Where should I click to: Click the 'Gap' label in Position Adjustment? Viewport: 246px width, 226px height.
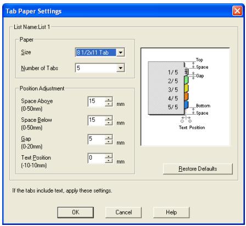pos(26,139)
